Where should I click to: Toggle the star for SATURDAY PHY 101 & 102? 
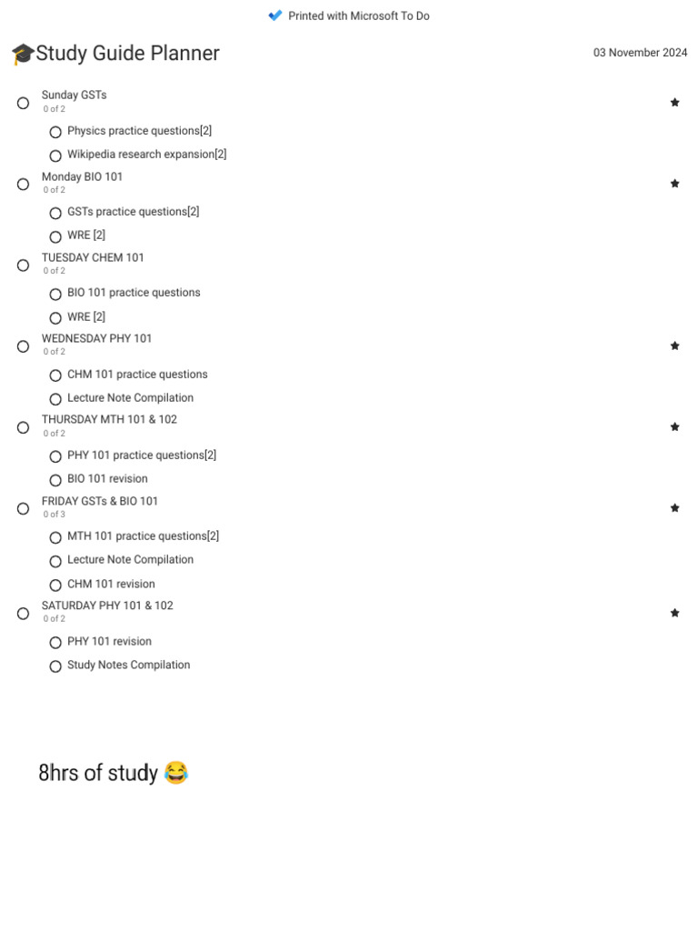tap(674, 613)
